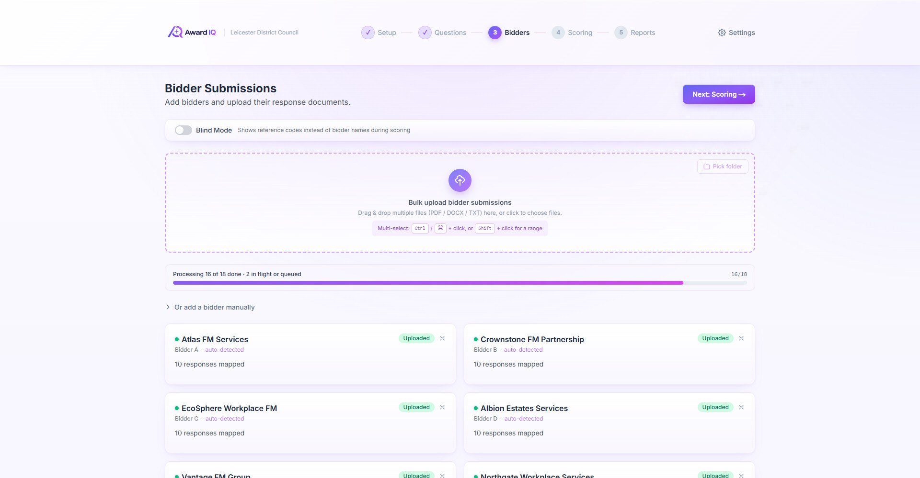Click the bulk upload drop zone text
This screenshot has width=920, height=478.
click(x=460, y=203)
